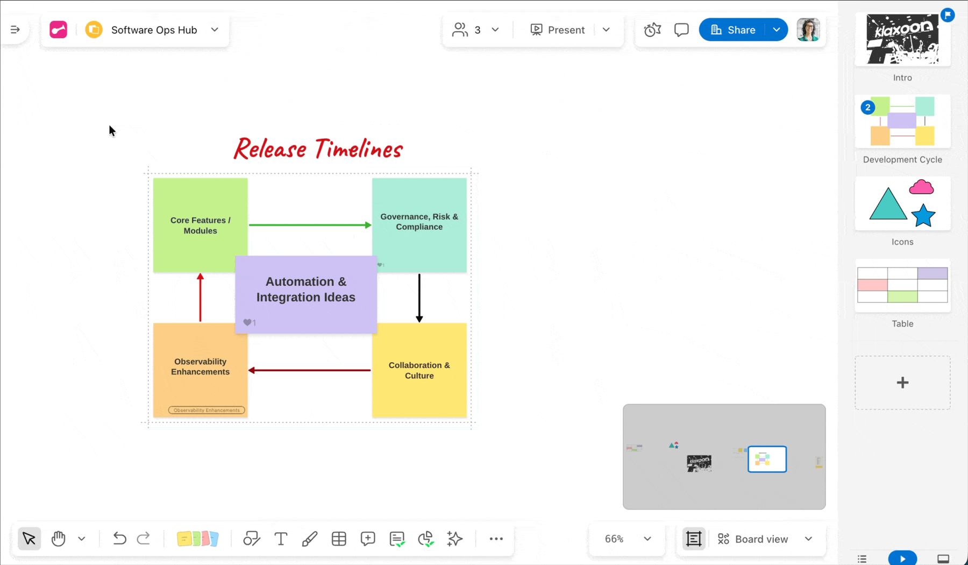The height and width of the screenshot is (565, 968).
Task: Toggle the left sidebar expand button
Action: pos(15,30)
